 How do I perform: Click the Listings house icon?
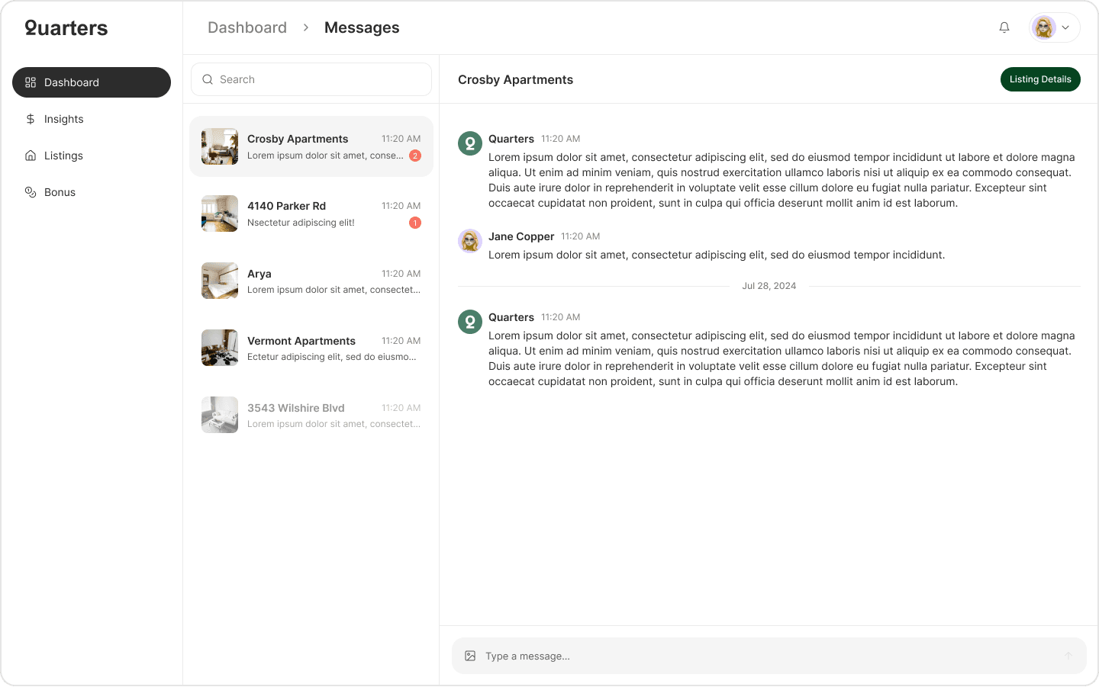(30, 156)
